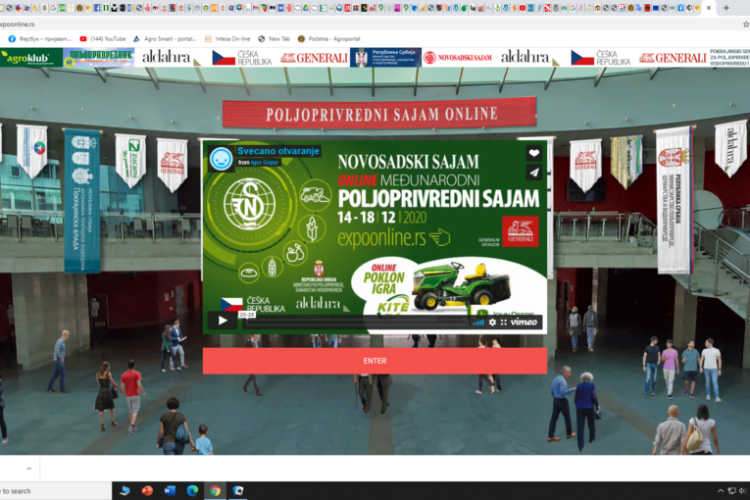Click the red ENTER button
The image size is (750, 500).
pyautogui.click(x=375, y=361)
